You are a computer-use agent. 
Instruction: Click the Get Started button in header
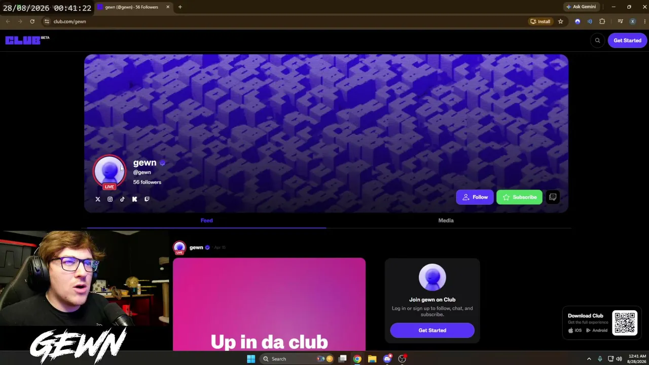click(627, 41)
